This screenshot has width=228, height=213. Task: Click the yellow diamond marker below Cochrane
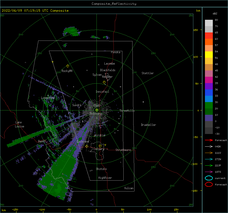(x=87, y=146)
